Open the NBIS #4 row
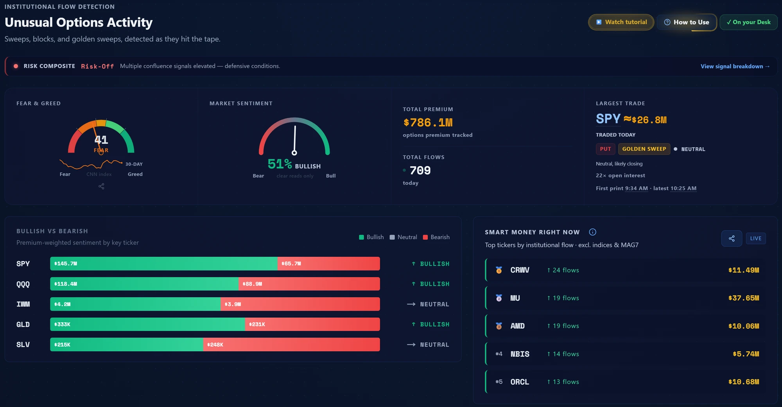Viewport: 782px width, 407px height. [625, 354]
